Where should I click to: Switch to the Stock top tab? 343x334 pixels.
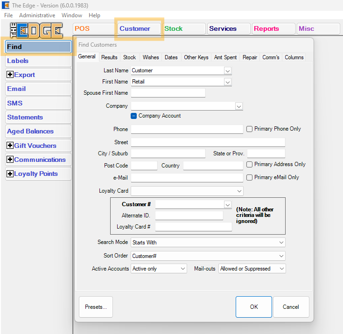coord(184,28)
